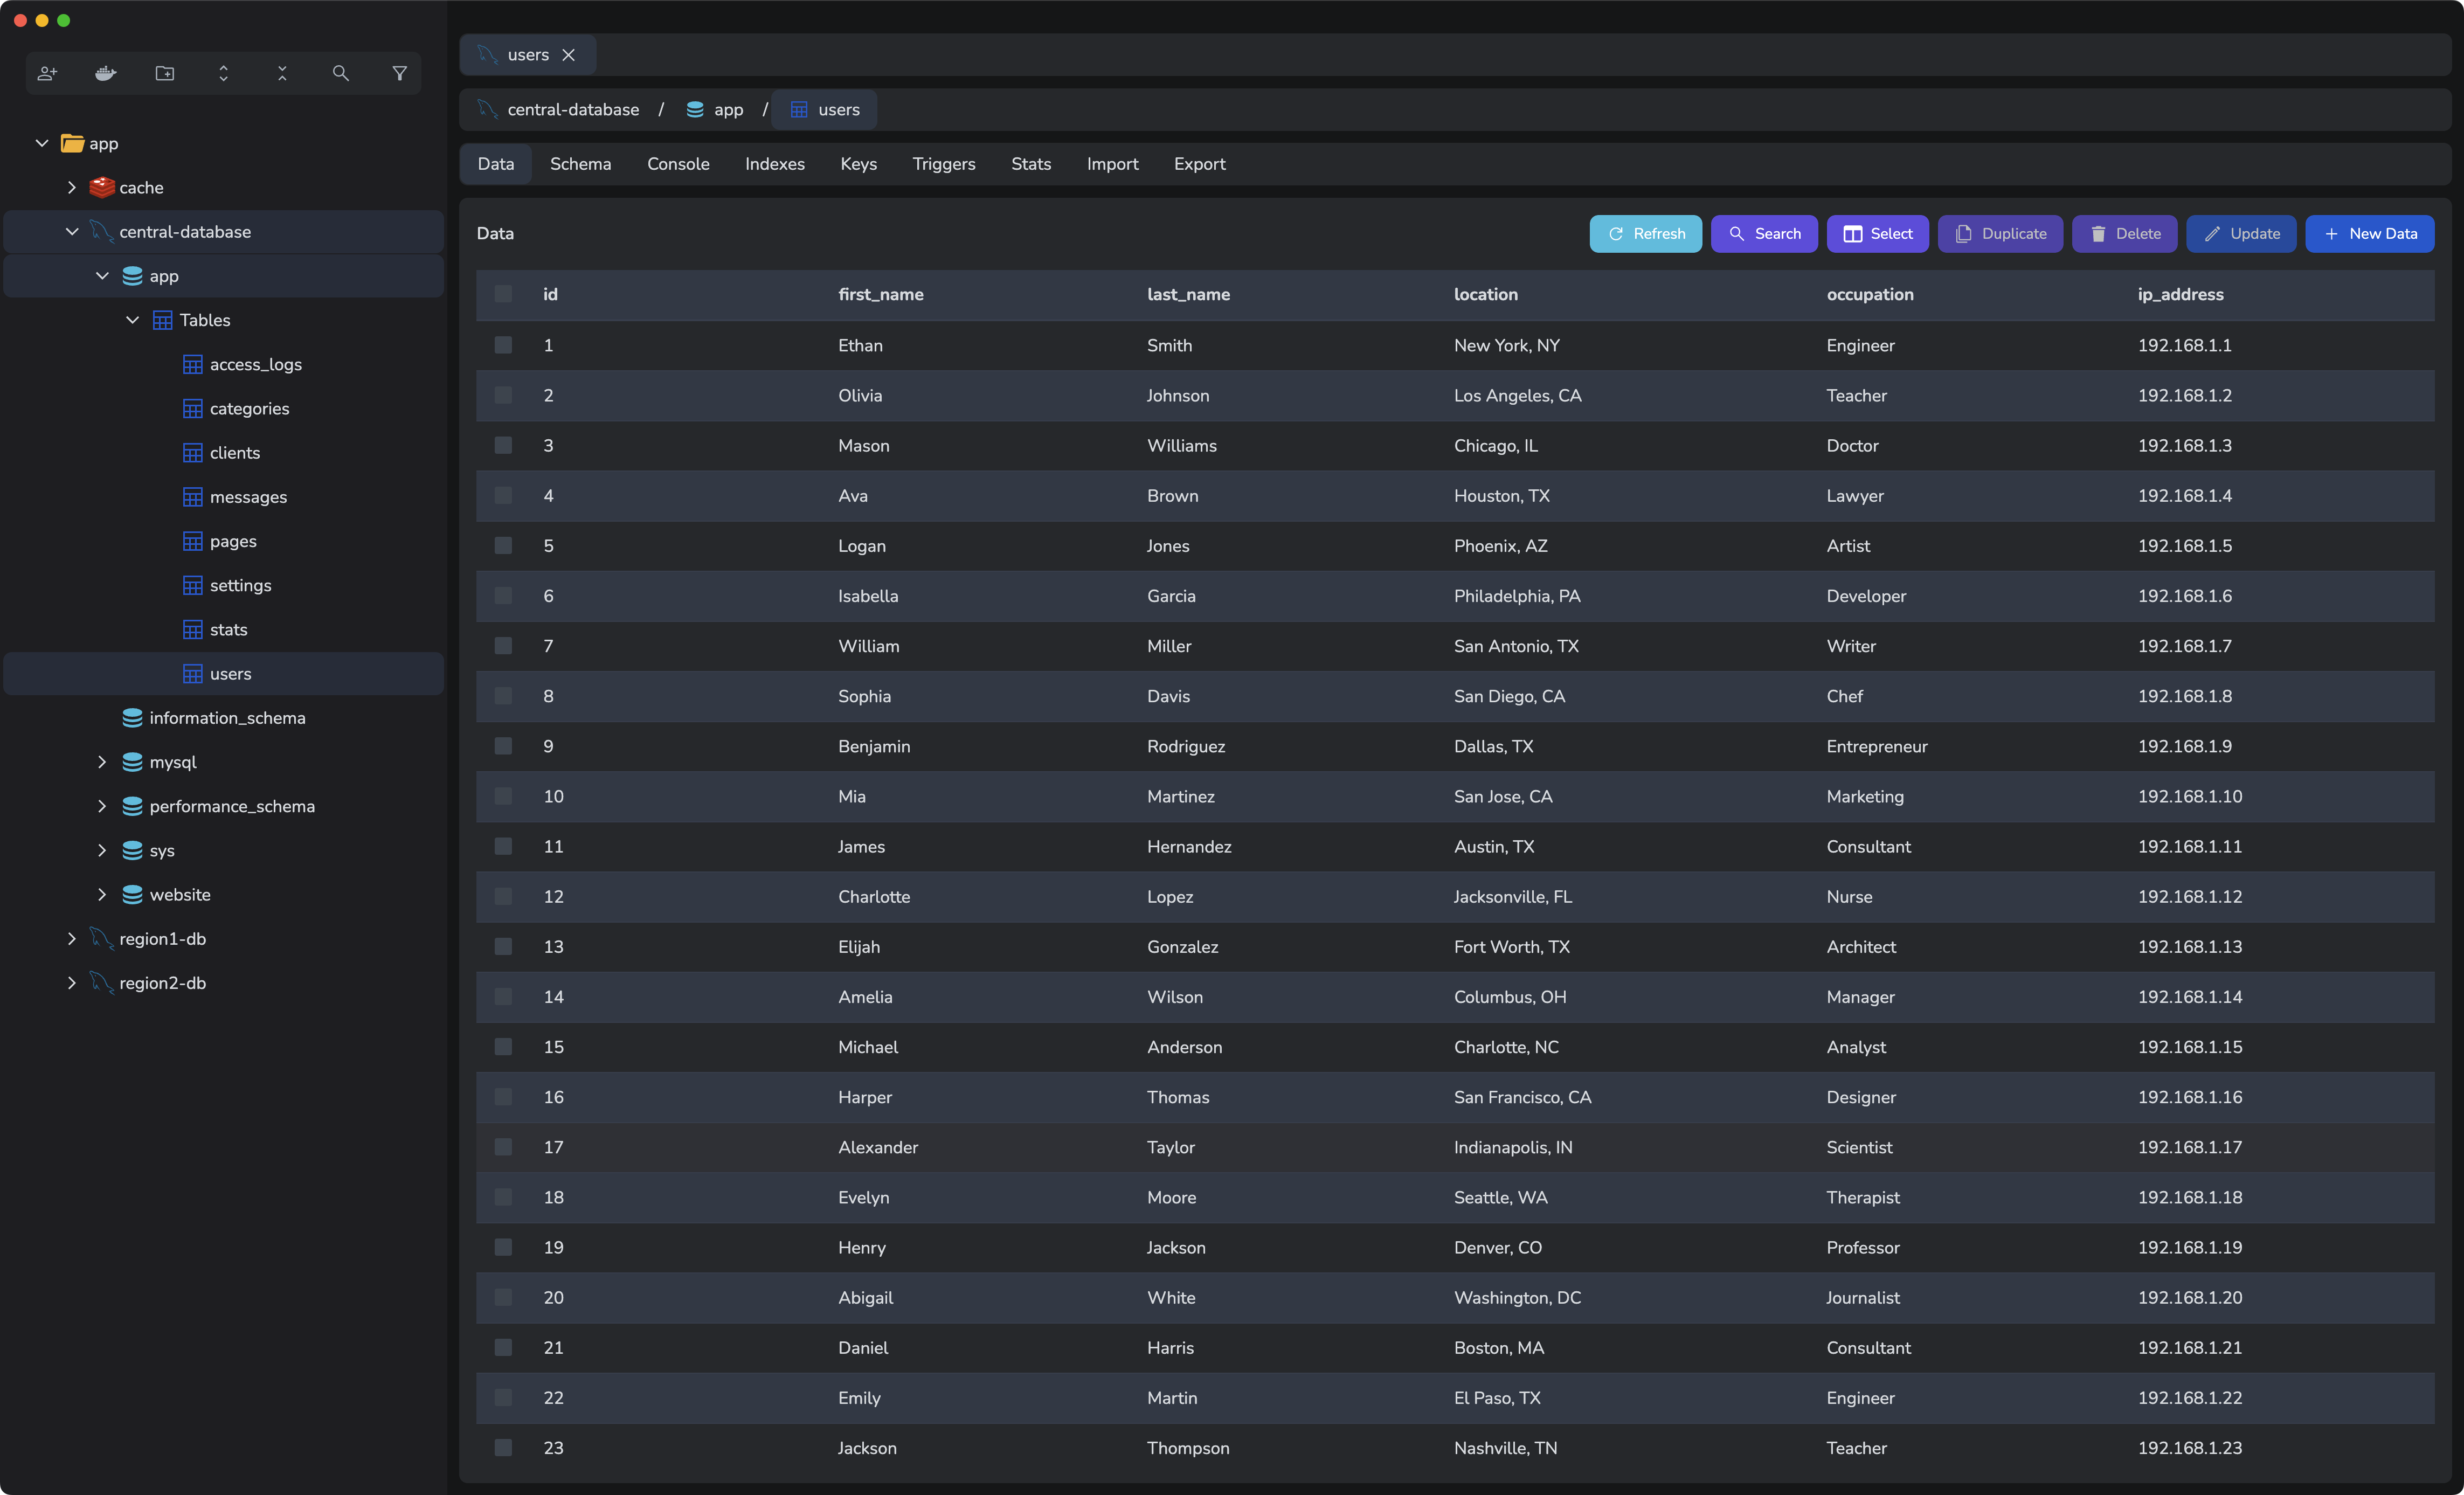
Task: Check the row checkbox for Sophia Davis
Action: coord(503,696)
